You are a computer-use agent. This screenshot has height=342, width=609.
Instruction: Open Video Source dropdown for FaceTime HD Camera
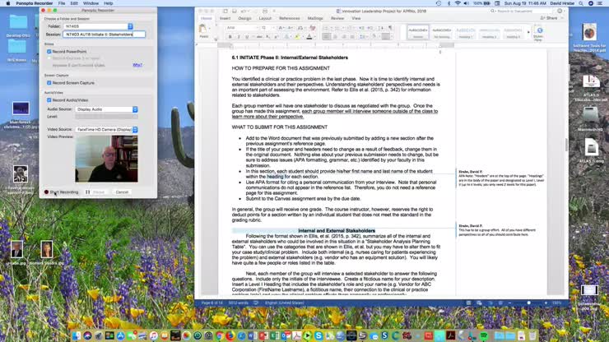click(106, 129)
